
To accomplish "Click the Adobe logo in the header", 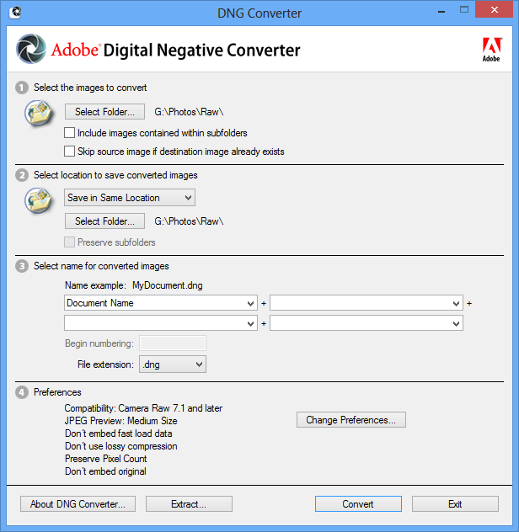I will pyautogui.click(x=490, y=50).
